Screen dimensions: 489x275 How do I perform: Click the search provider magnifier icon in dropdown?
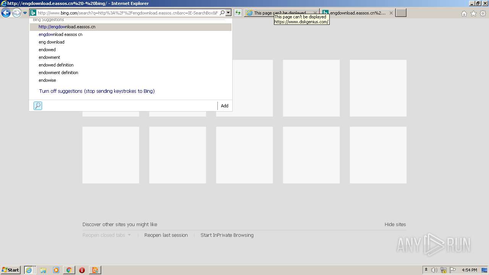pos(38,106)
